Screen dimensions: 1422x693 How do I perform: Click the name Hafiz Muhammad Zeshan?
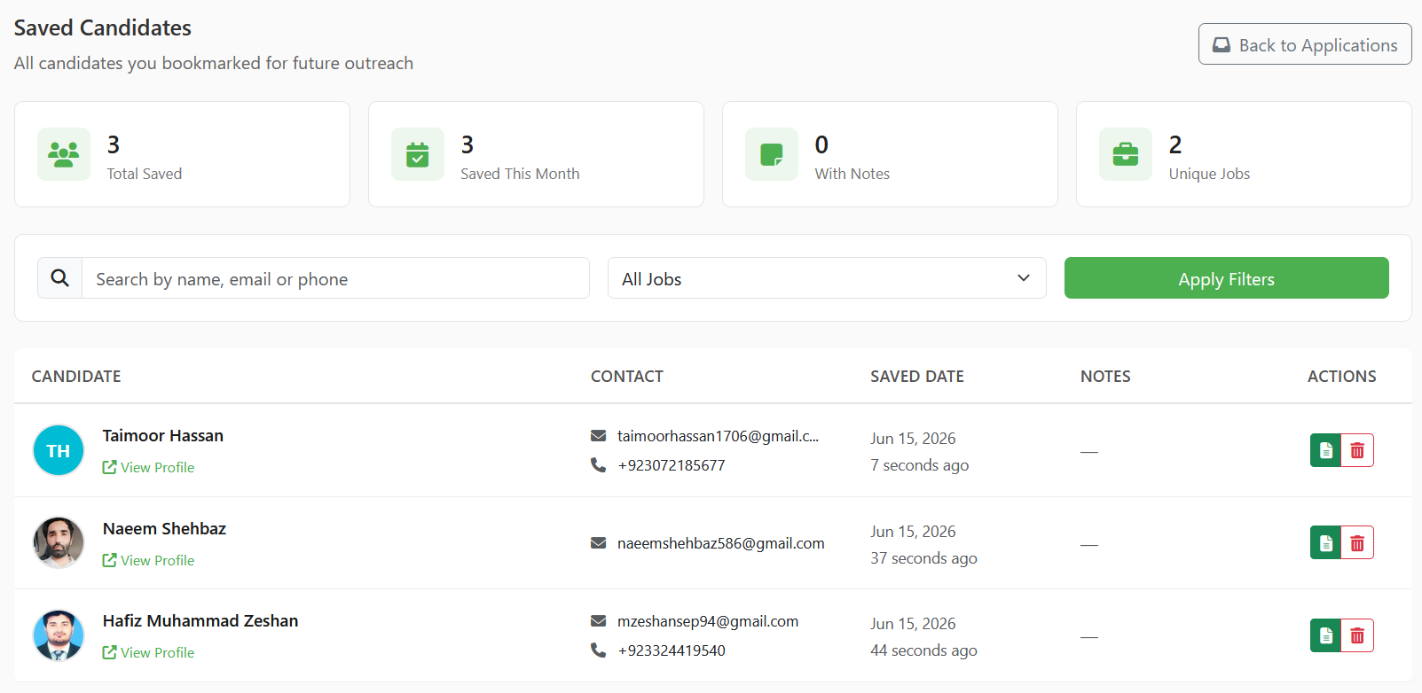tap(200, 620)
